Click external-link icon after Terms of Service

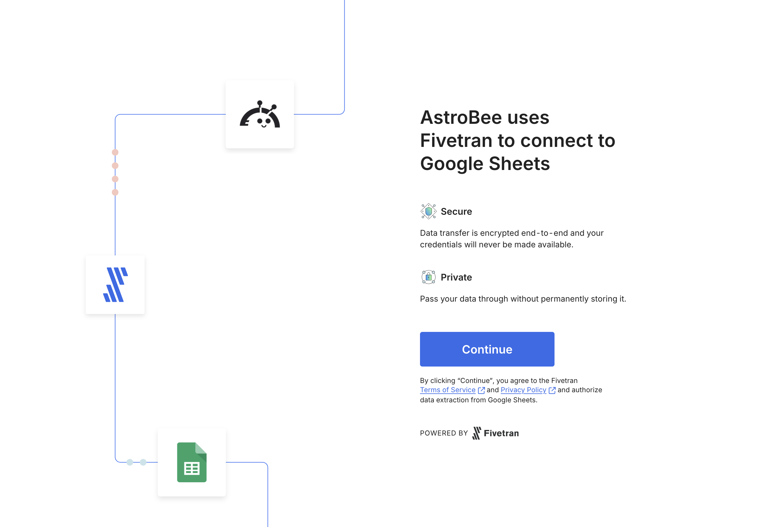click(x=481, y=390)
